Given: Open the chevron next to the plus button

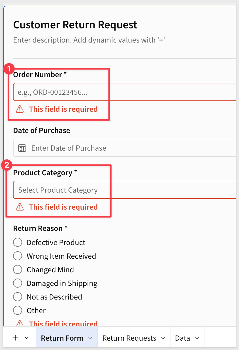Looking at the screenshot, I should [27, 338].
